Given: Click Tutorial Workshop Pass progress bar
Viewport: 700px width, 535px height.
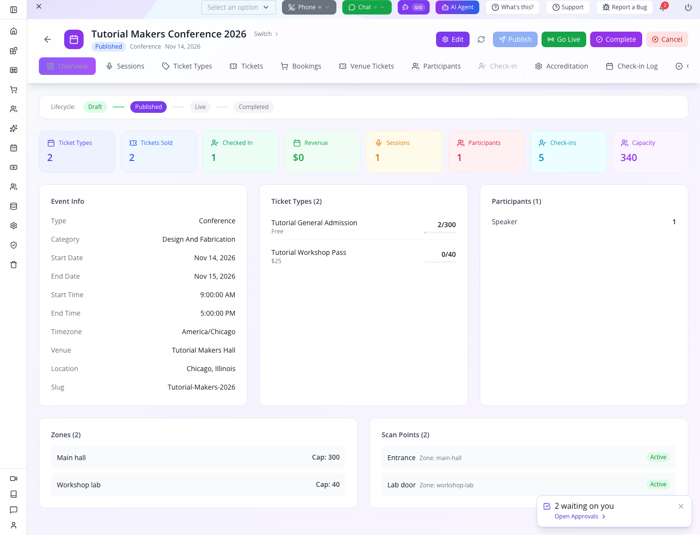Looking at the screenshot, I should pos(440,262).
